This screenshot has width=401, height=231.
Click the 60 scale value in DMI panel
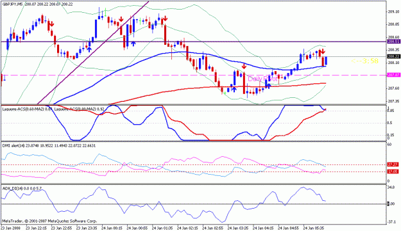(389, 145)
